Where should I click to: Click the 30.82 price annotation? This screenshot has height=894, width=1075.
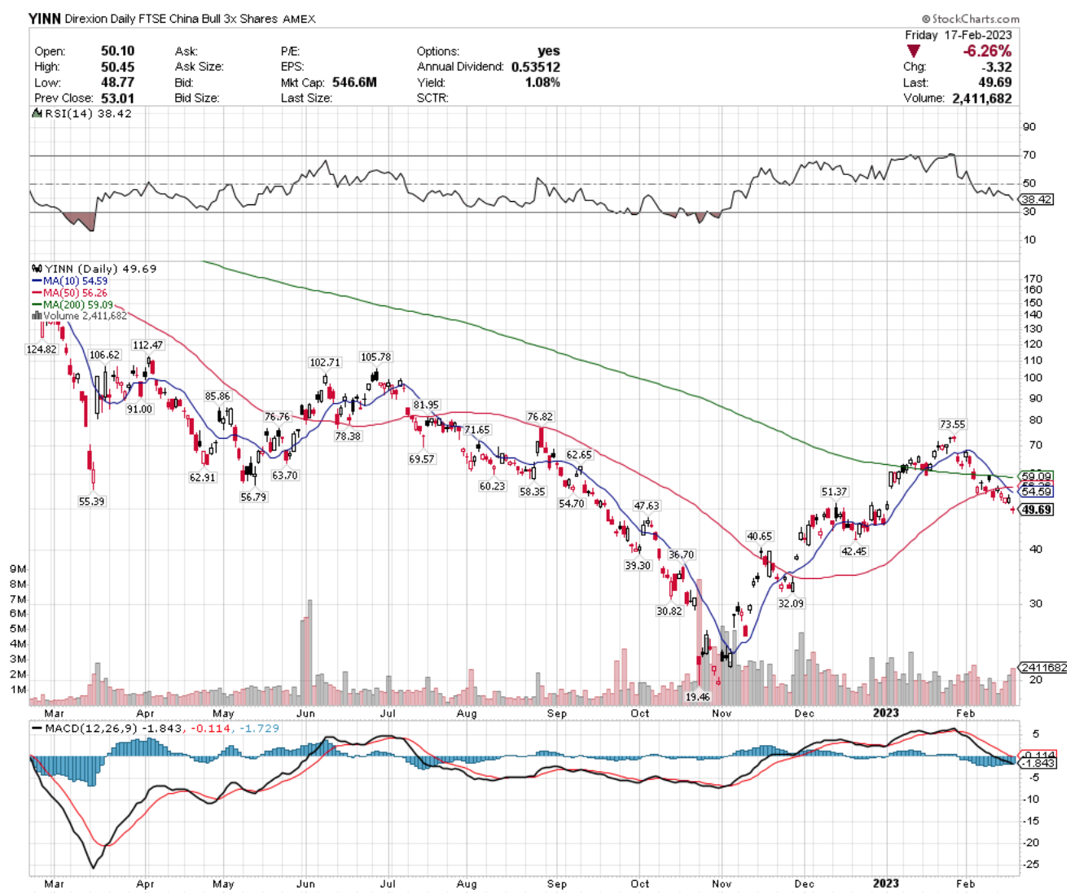click(x=669, y=611)
